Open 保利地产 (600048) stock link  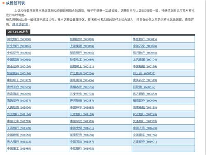pos(145,53)
